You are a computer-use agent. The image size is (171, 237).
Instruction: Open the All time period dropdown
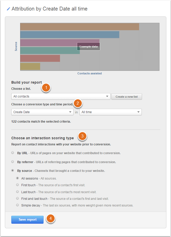coord(110,112)
